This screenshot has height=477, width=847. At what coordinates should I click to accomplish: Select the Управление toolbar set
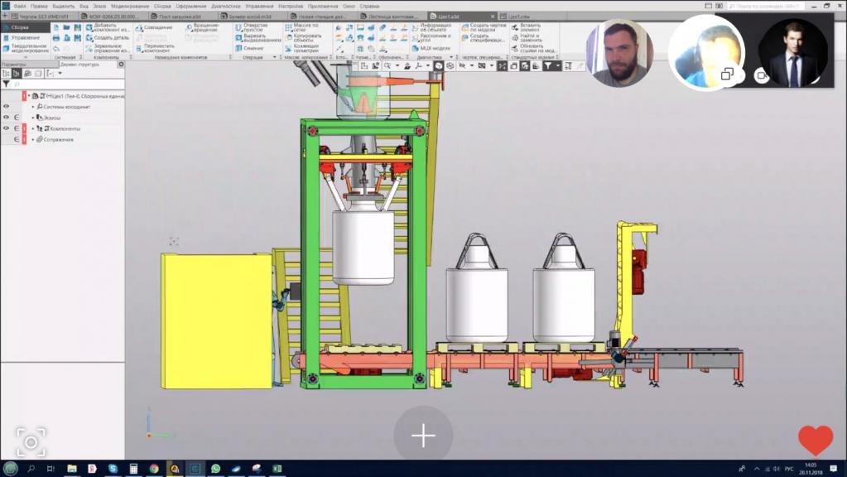tap(26, 38)
